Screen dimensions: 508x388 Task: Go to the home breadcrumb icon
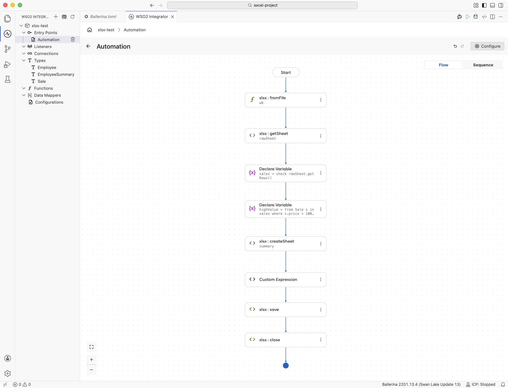[90, 30]
